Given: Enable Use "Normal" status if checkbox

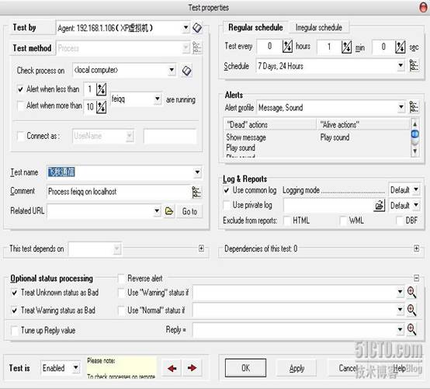Looking at the screenshot, I should (x=121, y=311).
